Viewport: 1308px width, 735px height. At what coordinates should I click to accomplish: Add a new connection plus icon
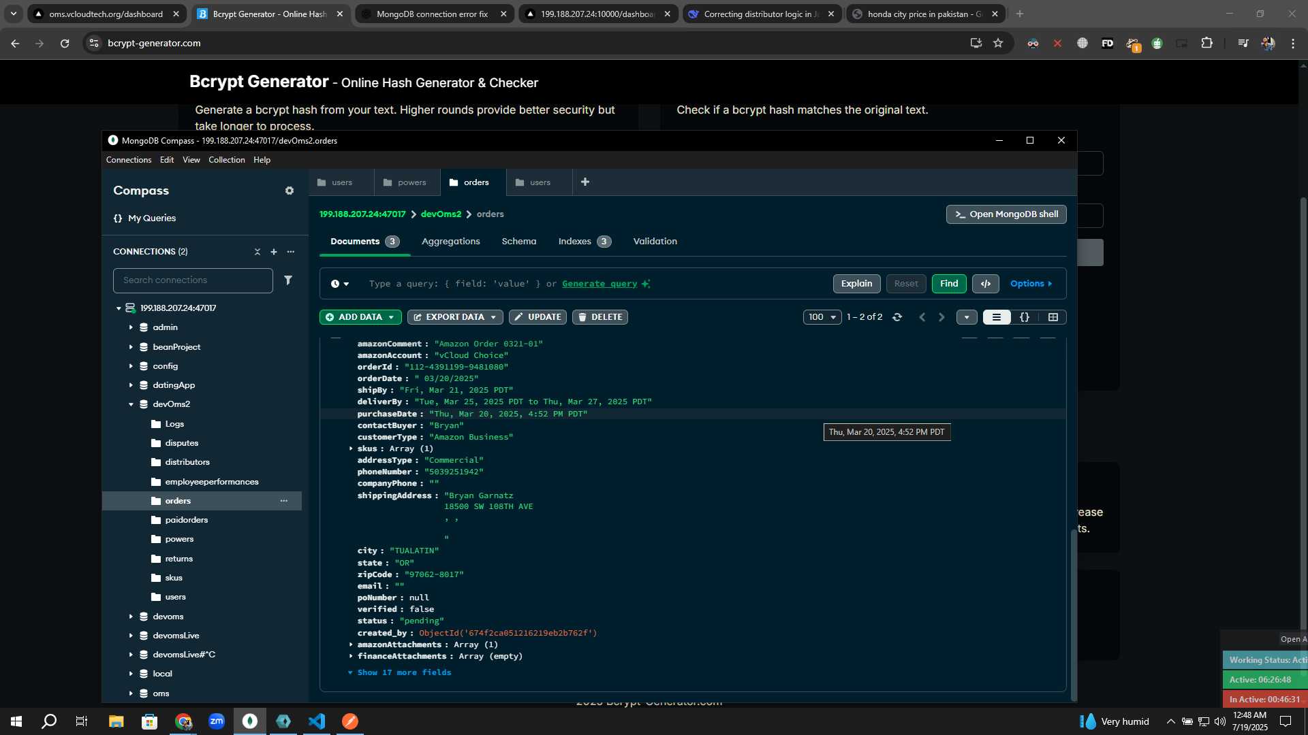[x=274, y=252]
